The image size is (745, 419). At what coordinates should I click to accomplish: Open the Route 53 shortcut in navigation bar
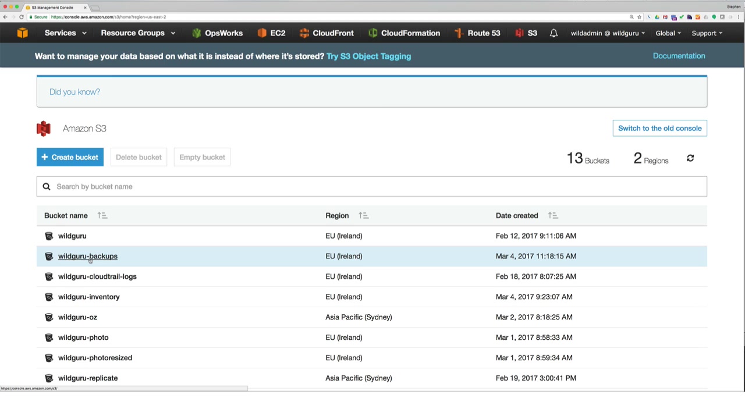(x=477, y=33)
